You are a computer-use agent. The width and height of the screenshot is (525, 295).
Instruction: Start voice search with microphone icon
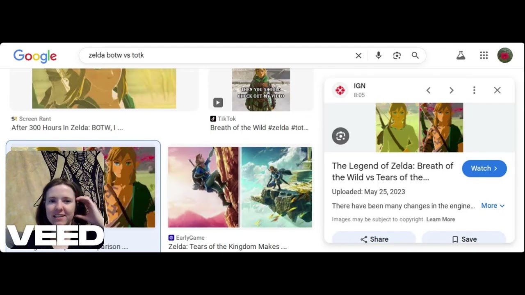click(378, 55)
